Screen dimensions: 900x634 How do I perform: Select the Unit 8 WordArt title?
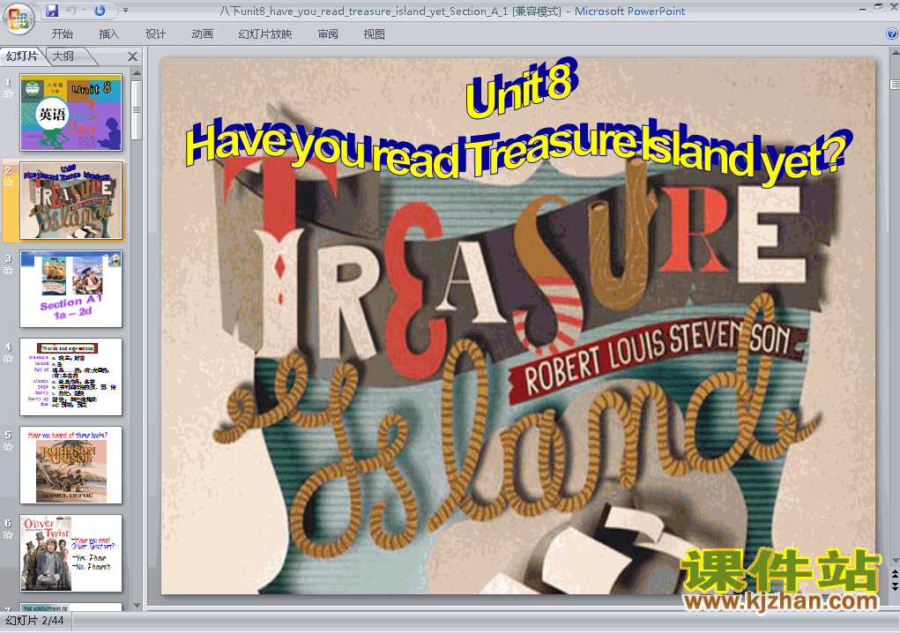[x=521, y=87]
